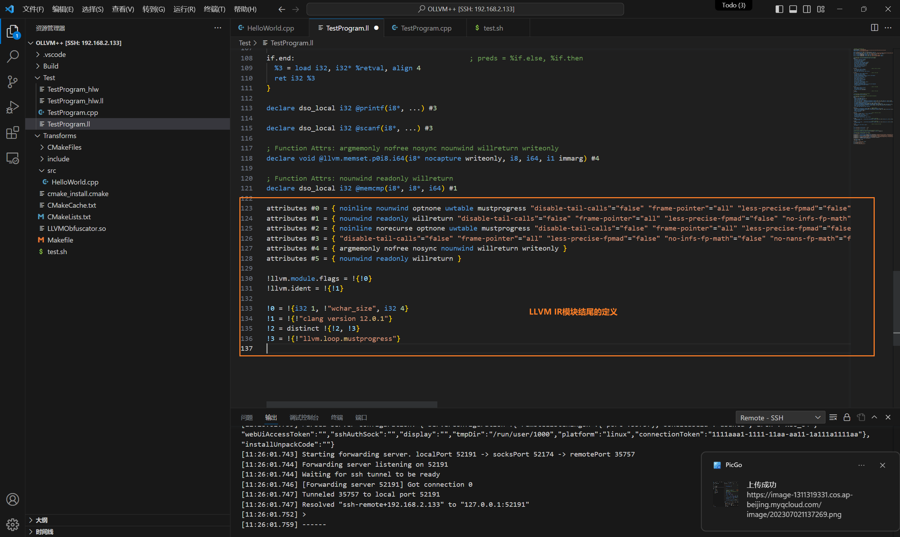Open the 运行(R) menu
This screenshot has height=537, width=900.
pyautogui.click(x=184, y=9)
